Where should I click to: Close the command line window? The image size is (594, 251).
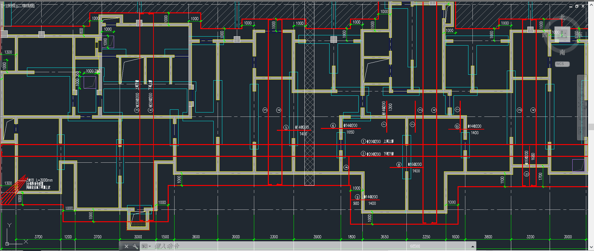click(126, 246)
